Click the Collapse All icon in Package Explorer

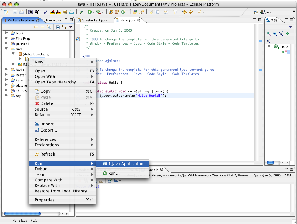click(x=58, y=27)
